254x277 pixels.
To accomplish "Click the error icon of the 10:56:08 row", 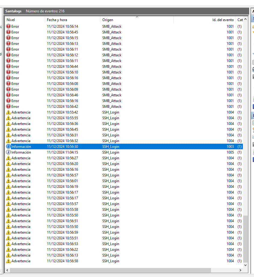I will point(8,84).
